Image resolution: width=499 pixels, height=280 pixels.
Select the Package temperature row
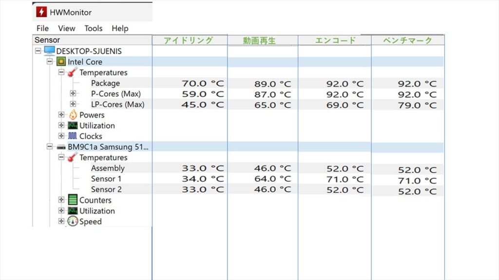tap(105, 83)
